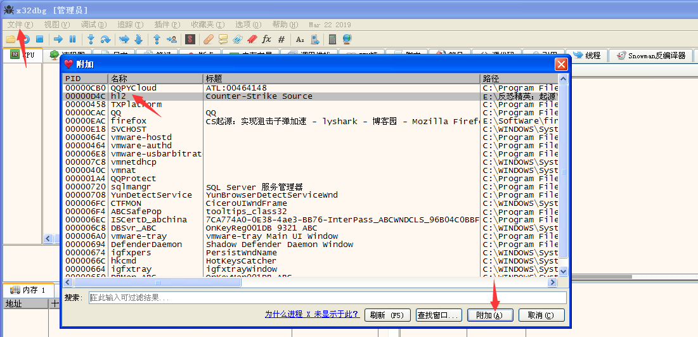Select the hl2 Counter-Strike Source process row
Image resolution: width=698 pixels, height=337 pixels.
click(x=311, y=96)
